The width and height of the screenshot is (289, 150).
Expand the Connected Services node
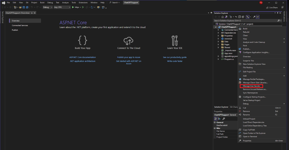point(218,30)
